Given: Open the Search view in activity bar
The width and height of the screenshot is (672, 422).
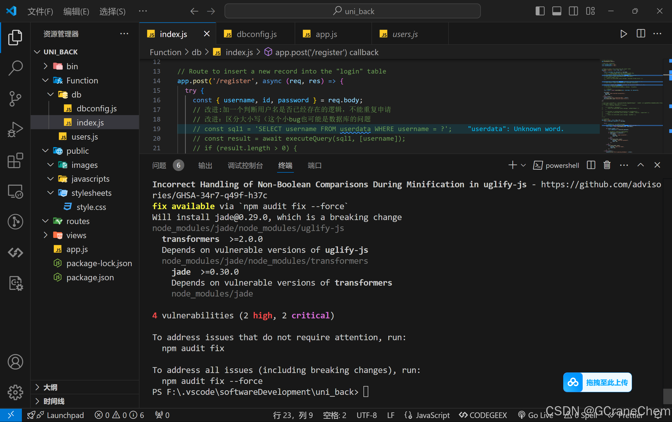Looking at the screenshot, I should point(15,68).
